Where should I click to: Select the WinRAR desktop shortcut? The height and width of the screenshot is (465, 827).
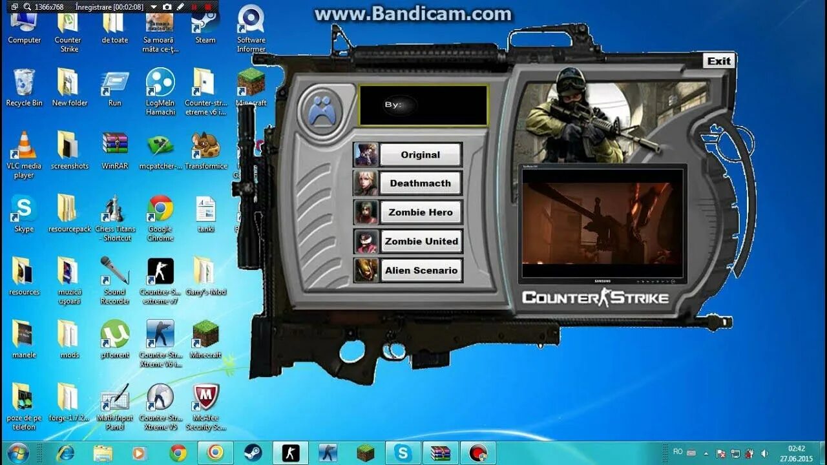pos(114,151)
